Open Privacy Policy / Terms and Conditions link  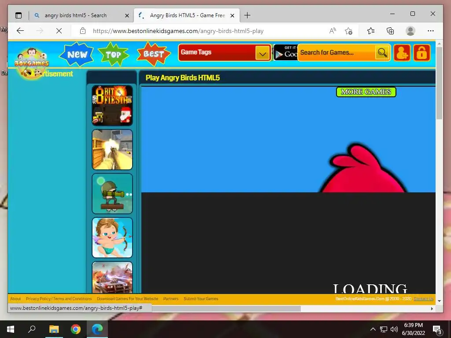pos(59,299)
